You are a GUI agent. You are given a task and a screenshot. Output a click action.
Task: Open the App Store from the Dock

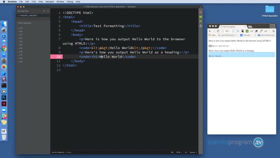[x=4, y=54]
